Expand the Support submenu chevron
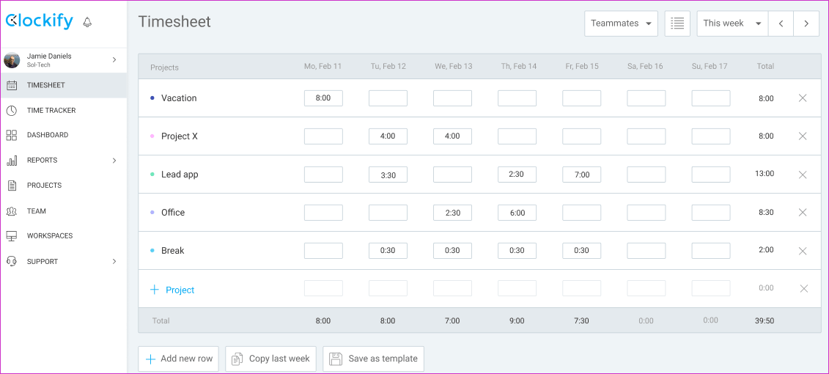This screenshot has width=829, height=374. point(114,261)
